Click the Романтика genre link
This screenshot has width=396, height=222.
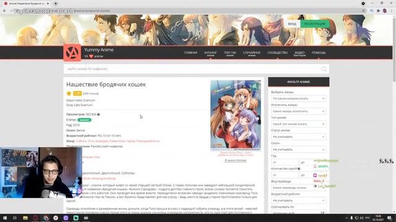[117, 141]
